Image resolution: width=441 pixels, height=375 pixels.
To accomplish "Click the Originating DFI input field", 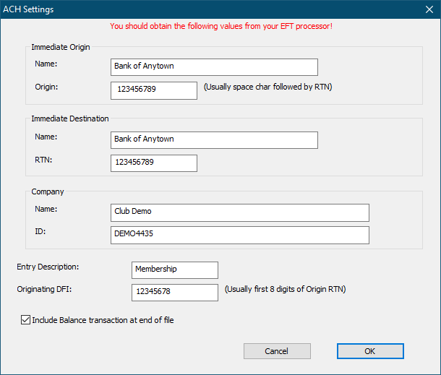I will 174,293.
